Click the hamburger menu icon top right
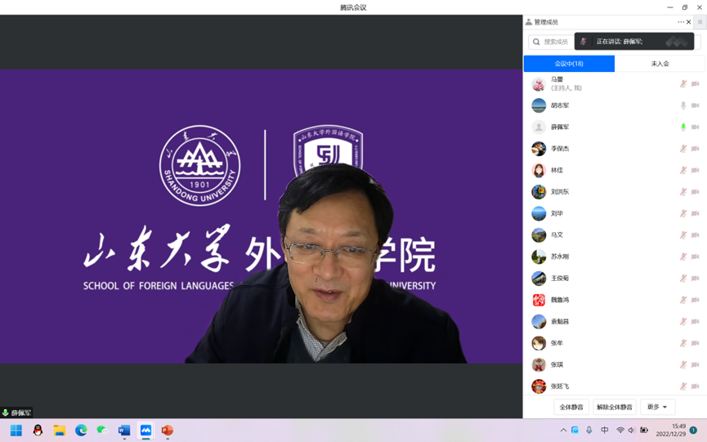The image size is (707, 442). 700,22
